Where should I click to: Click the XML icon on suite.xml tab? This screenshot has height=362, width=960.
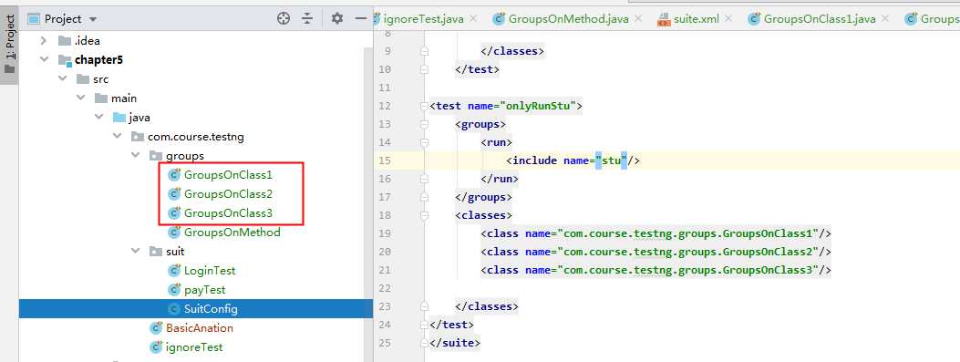point(664,19)
